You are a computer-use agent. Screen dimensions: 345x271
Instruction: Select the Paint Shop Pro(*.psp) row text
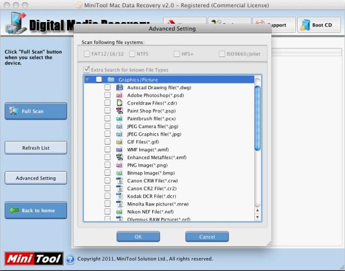[x=152, y=111]
